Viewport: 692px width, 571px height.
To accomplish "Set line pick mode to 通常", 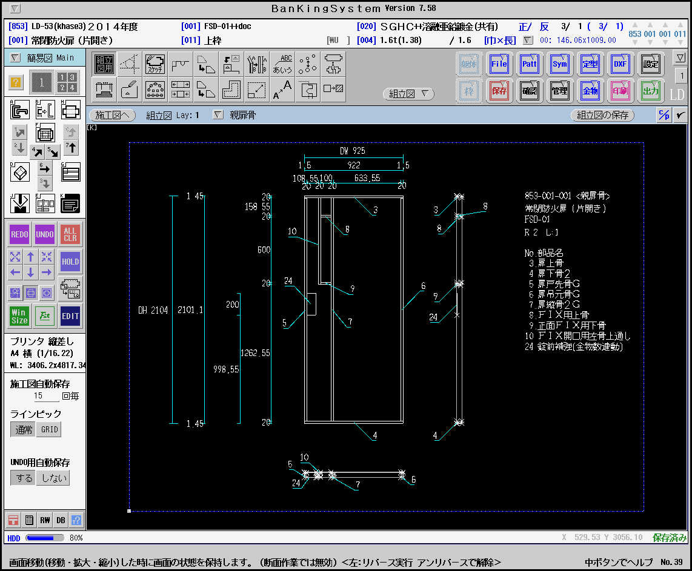I will click(23, 429).
